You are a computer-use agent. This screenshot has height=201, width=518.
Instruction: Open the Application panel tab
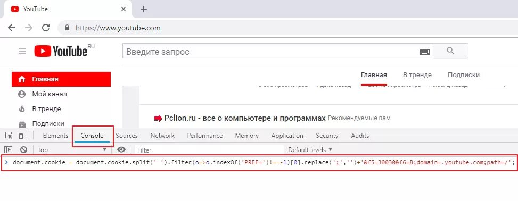(x=287, y=136)
